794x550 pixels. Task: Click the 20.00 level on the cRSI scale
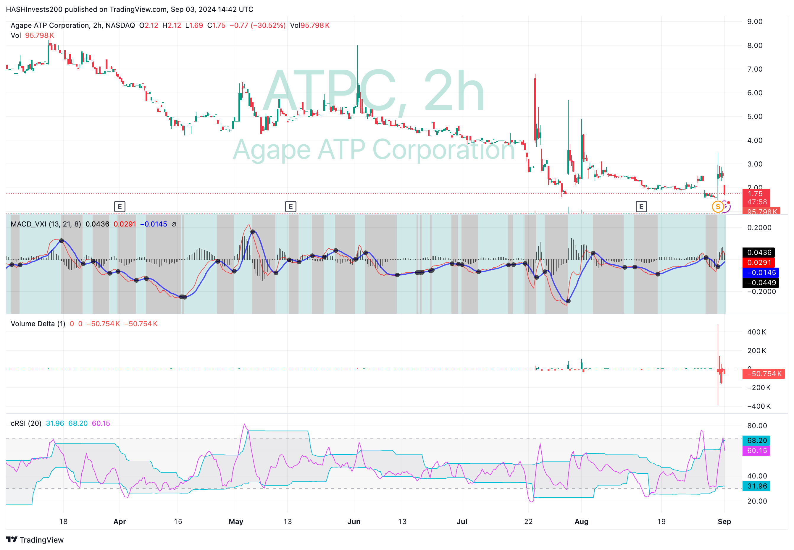click(757, 502)
